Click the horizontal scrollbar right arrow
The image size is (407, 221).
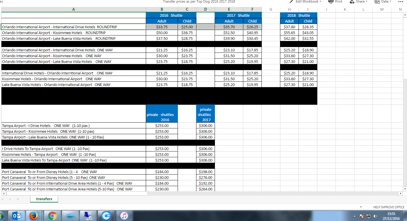tap(401, 193)
